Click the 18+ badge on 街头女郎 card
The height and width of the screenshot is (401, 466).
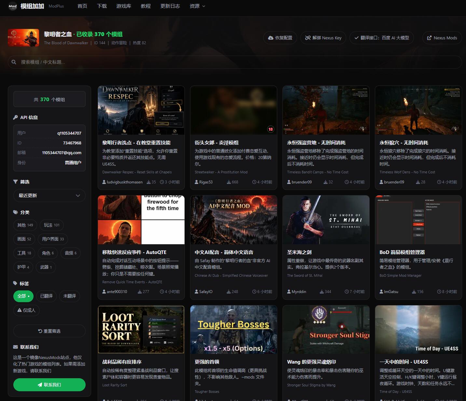pyautogui.click(x=270, y=129)
